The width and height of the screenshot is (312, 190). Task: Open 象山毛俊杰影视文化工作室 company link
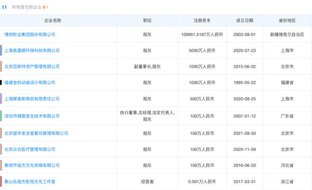click(30, 182)
